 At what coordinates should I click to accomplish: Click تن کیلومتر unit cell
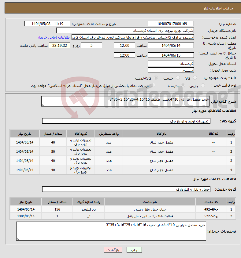88,209
